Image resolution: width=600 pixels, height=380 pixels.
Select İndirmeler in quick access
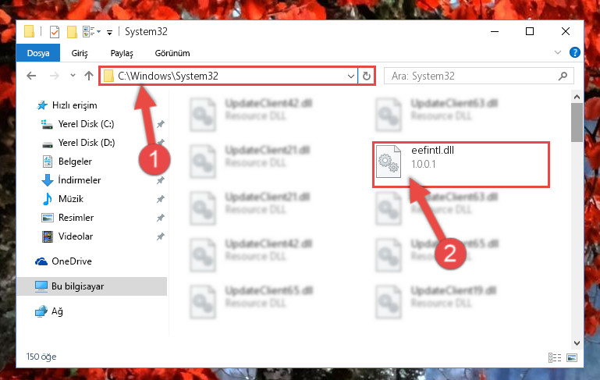coord(80,180)
